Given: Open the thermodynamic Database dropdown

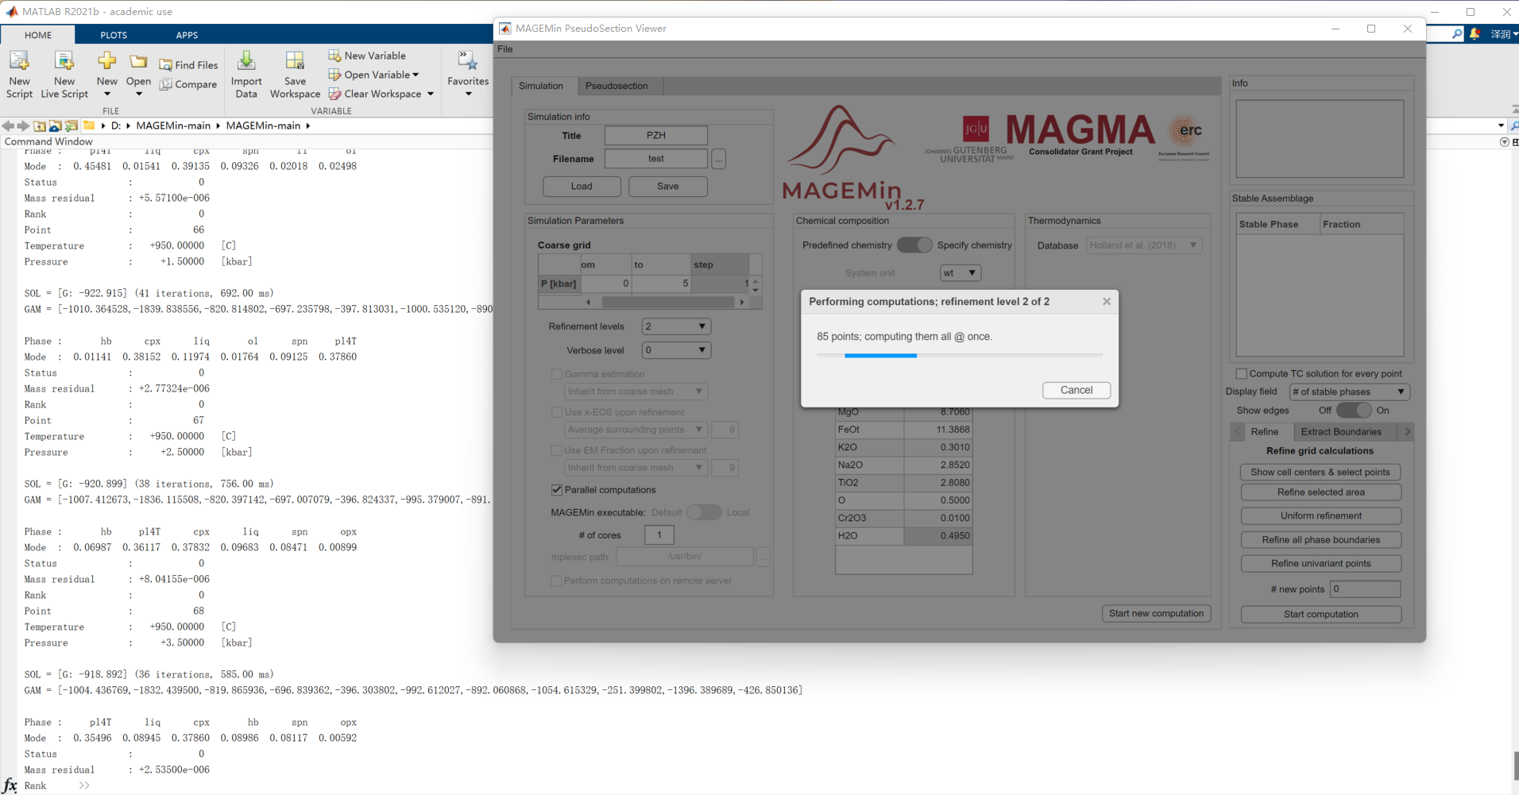Looking at the screenshot, I should 1143,245.
